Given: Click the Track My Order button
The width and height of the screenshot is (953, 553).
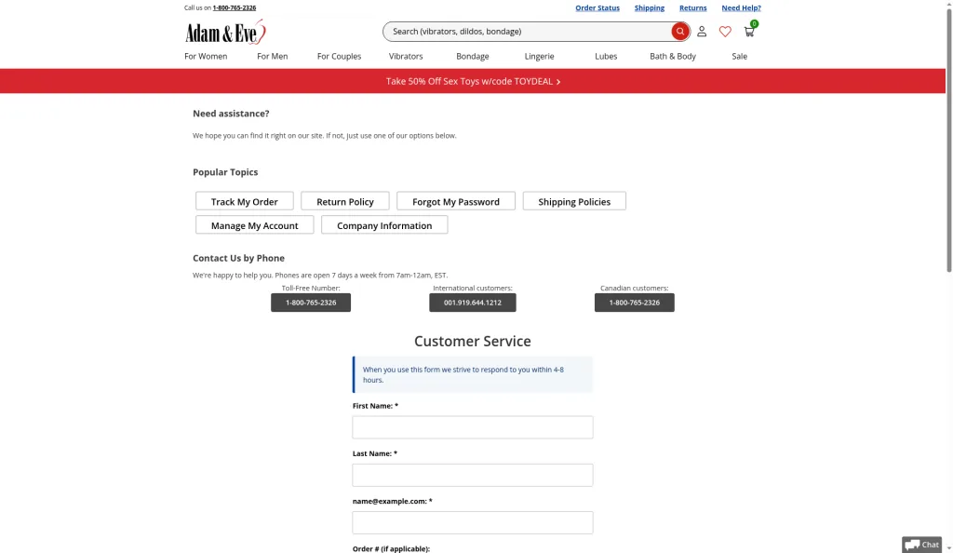Looking at the screenshot, I should (245, 201).
